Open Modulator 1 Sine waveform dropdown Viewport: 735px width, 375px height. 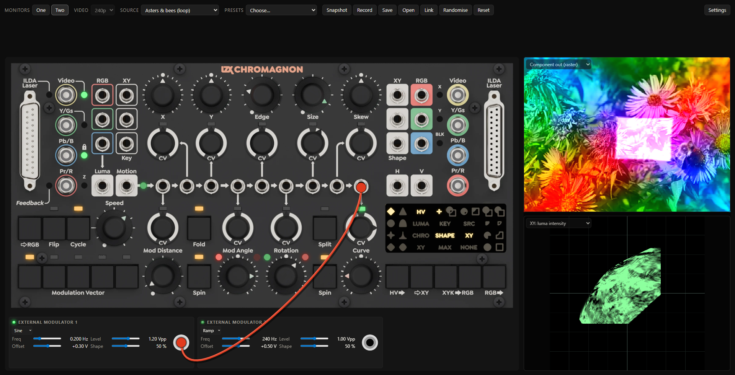23,331
